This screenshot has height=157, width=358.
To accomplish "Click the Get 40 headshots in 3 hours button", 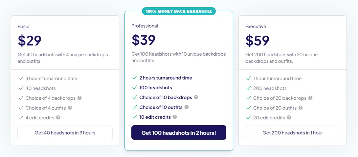I will (x=65, y=132).
